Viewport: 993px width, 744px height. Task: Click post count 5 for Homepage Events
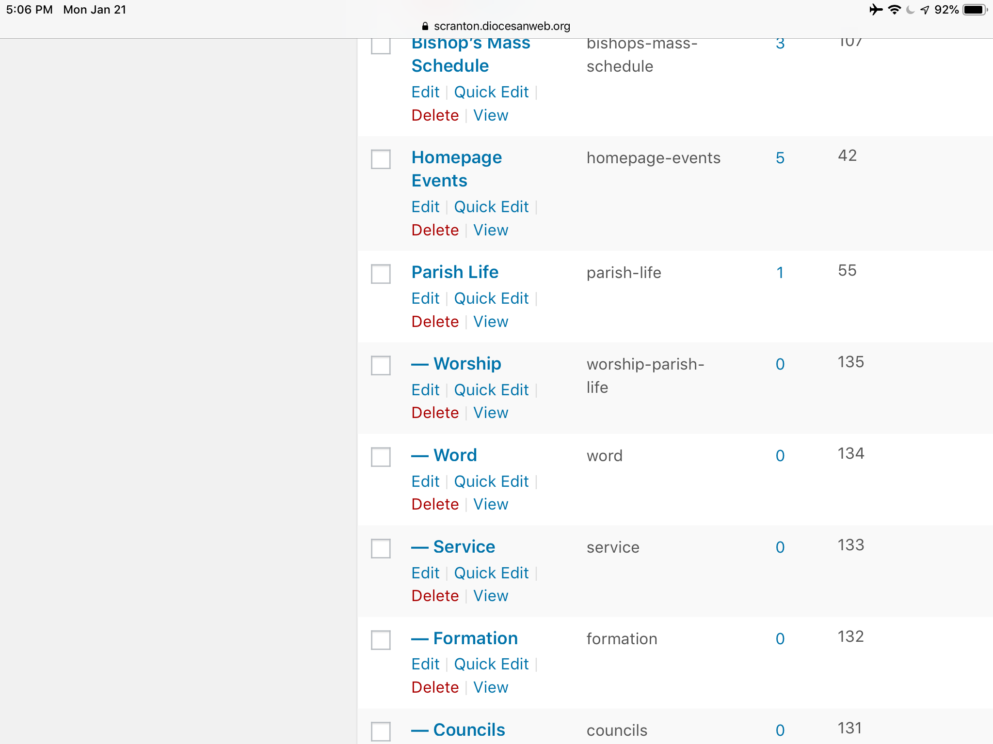(780, 158)
